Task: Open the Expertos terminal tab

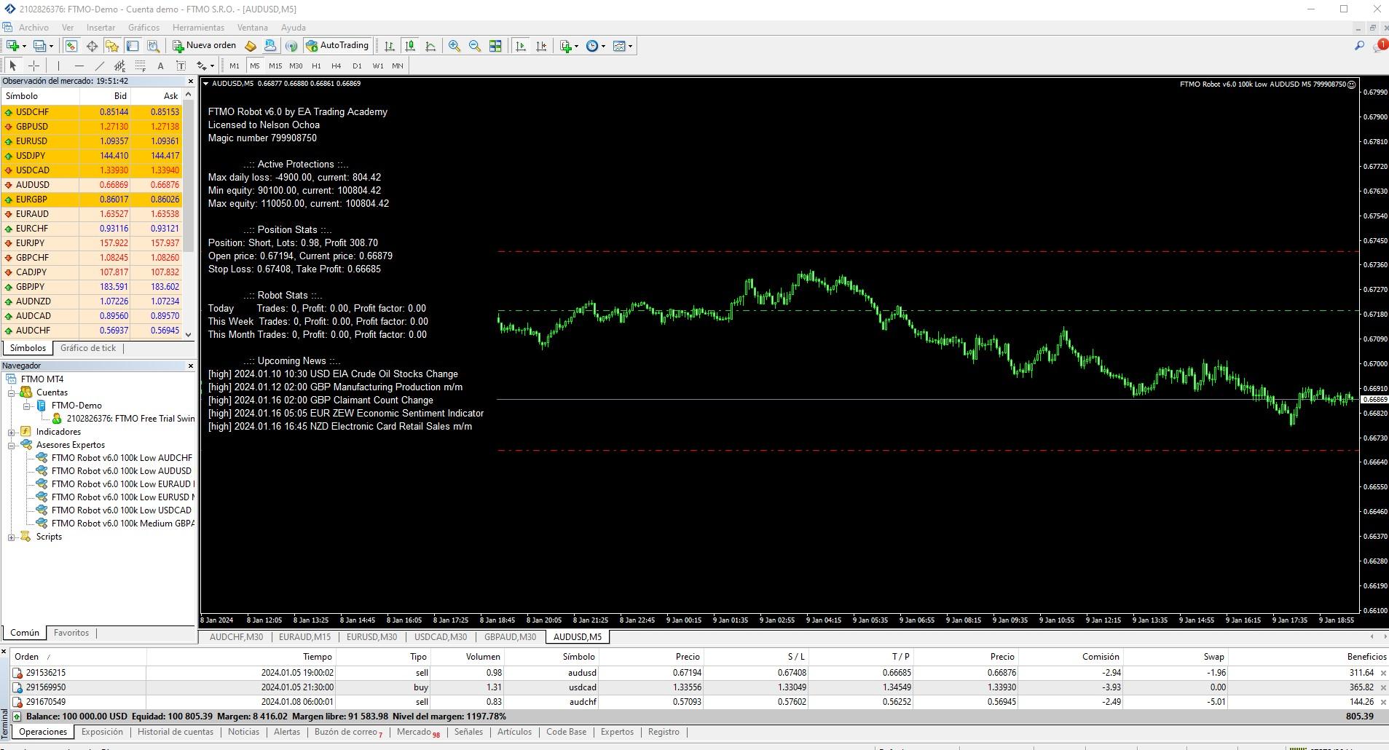Action: [617, 733]
